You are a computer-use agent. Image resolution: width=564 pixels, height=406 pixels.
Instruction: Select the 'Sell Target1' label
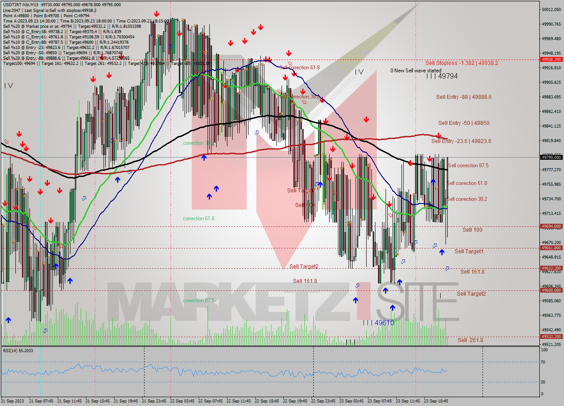click(x=469, y=252)
